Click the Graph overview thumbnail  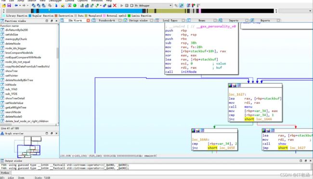click(x=29, y=147)
